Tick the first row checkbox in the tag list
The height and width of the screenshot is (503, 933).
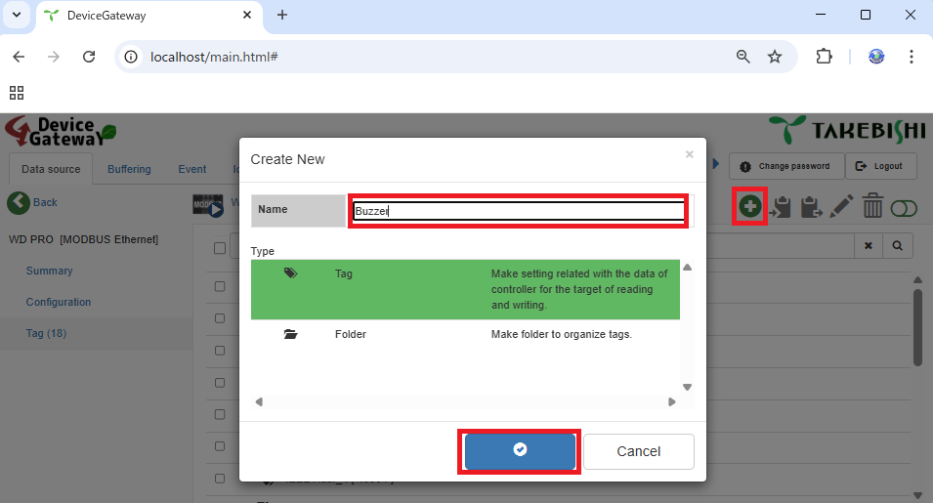[x=220, y=287]
